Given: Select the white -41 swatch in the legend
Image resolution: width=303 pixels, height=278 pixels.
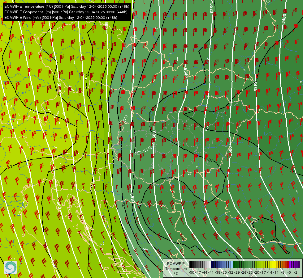Looking at the screenshot, I should (210, 264).
